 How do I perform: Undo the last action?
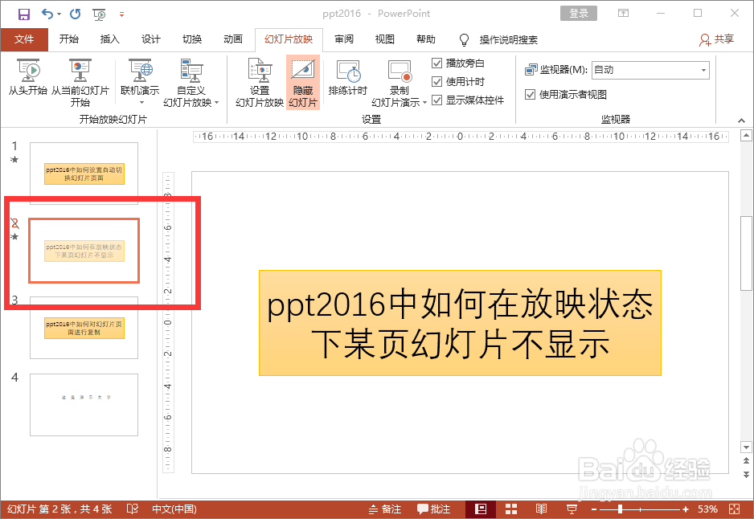tap(47, 14)
